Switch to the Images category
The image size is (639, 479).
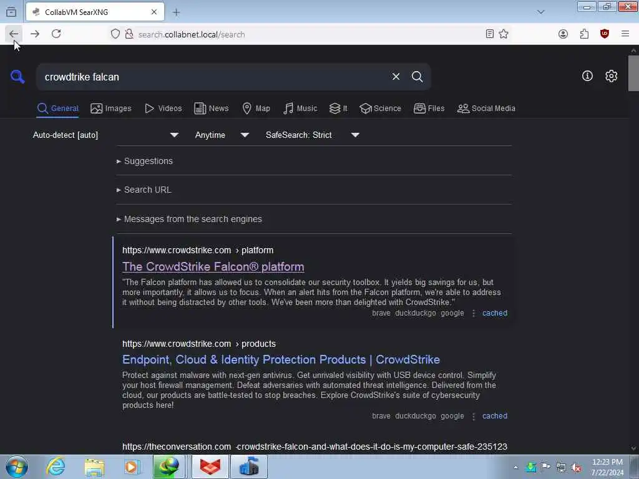pyautogui.click(x=111, y=109)
